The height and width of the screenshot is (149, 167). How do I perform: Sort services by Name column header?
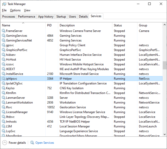coord(6,25)
